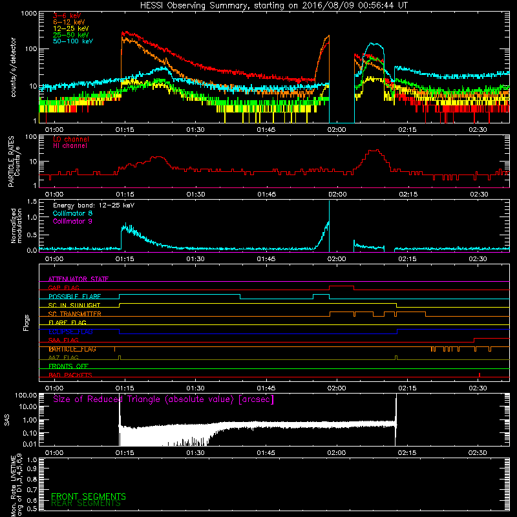
Task: Click 02:30 time tick under Flags panel
Action: (x=478, y=388)
